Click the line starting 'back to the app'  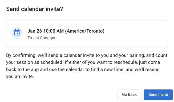(x=83, y=69)
